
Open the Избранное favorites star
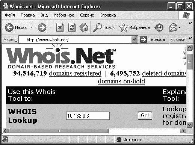point(135,27)
